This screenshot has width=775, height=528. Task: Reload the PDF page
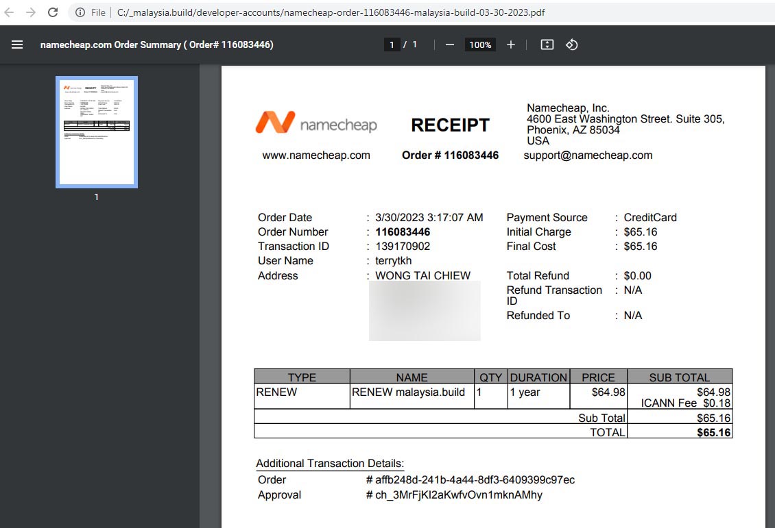(53, 12)
